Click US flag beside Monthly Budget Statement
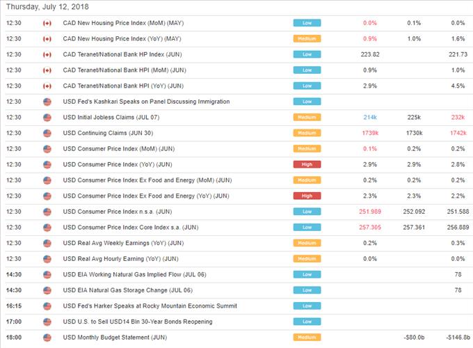The image size is (473, 348). coord(47,337)
